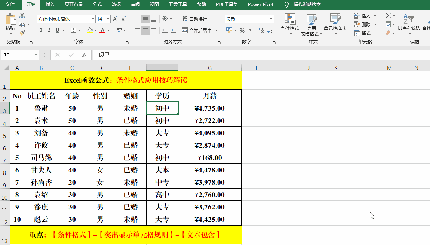Viewport: 430px width, 245px height.
Task: Click the lightbulb search icon
Action: pyautogui.click(x=286, y=4)
